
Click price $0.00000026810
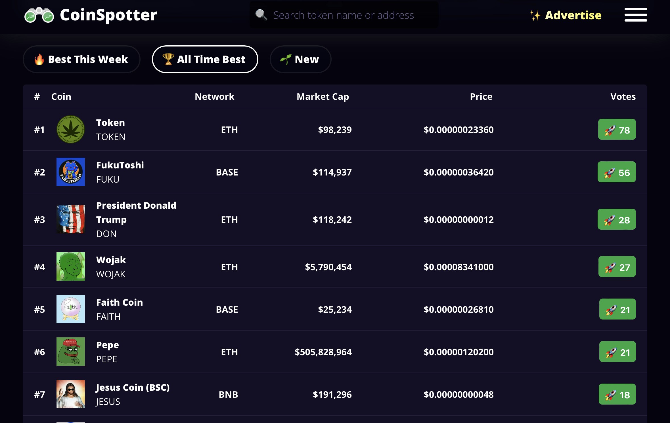[x=458, y=309]
